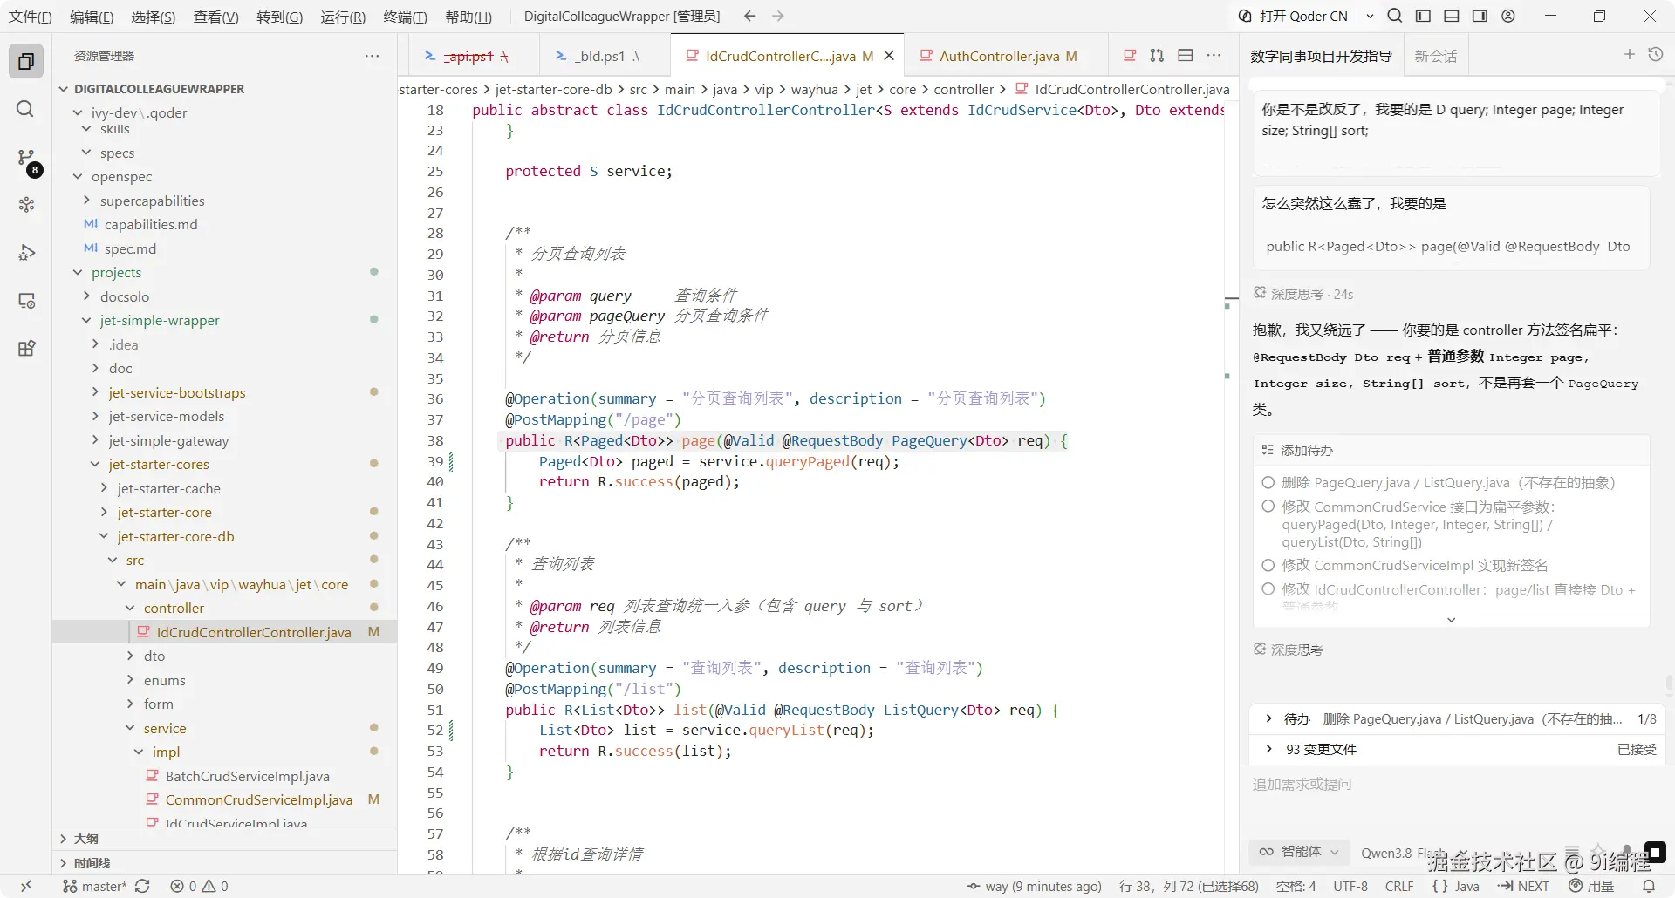The height and width of the screenshot is (898, 1675).
Task: Change the CRLF line ending setting
Action: (x=1399, y=886)
